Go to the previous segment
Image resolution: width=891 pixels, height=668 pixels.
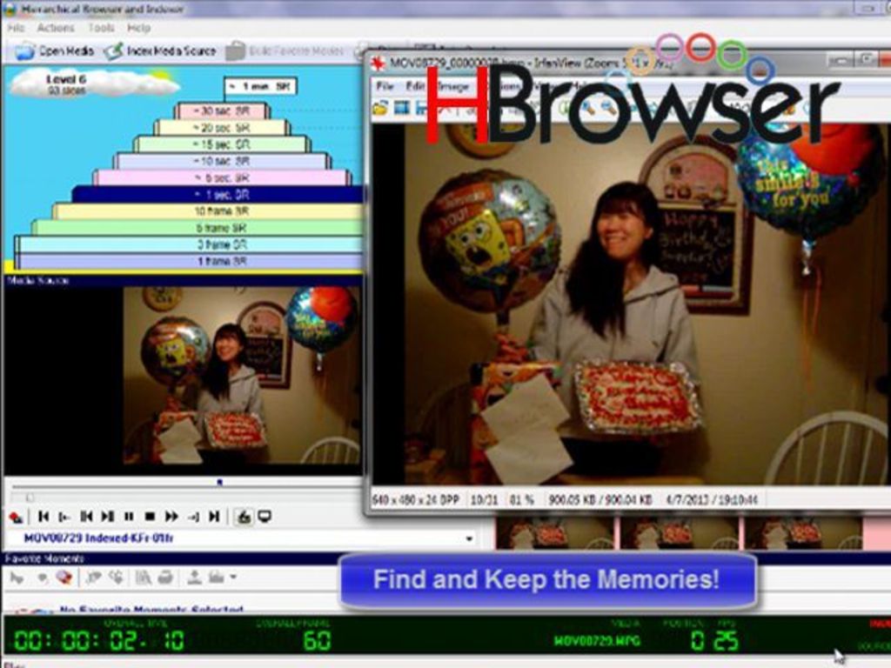pos(86,517)
